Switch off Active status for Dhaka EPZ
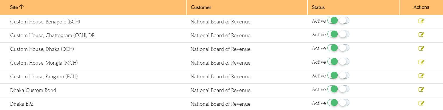The image size is (443, 110). (338, 103)
